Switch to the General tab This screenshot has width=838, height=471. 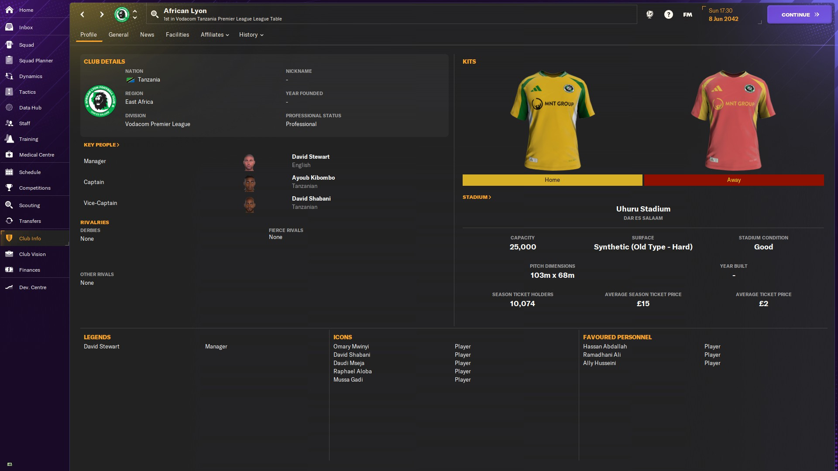coord(118,35)
